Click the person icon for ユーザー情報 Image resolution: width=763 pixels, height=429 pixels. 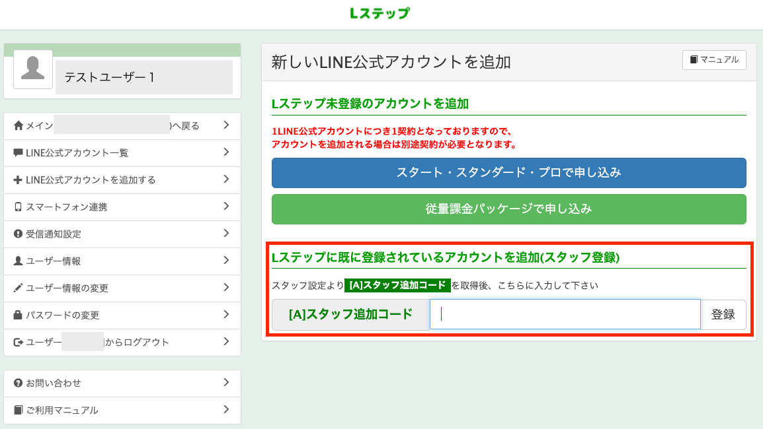pyautogui.click(x=18, y=261)
